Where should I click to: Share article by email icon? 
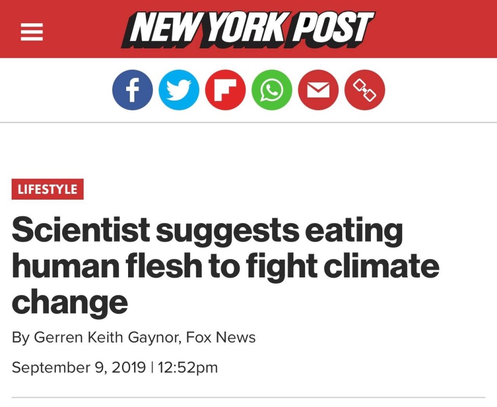click(x=318, y=90)
